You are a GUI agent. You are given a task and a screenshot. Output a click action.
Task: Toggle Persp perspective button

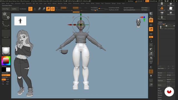tap(151, 20)
